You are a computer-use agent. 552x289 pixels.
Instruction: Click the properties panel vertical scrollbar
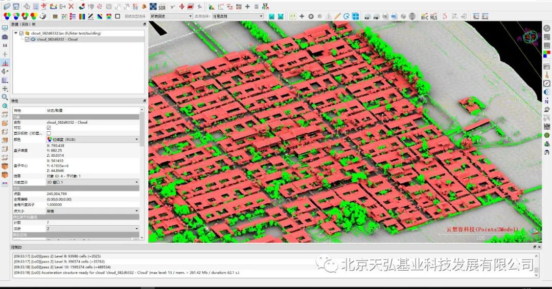coord(142,174)
